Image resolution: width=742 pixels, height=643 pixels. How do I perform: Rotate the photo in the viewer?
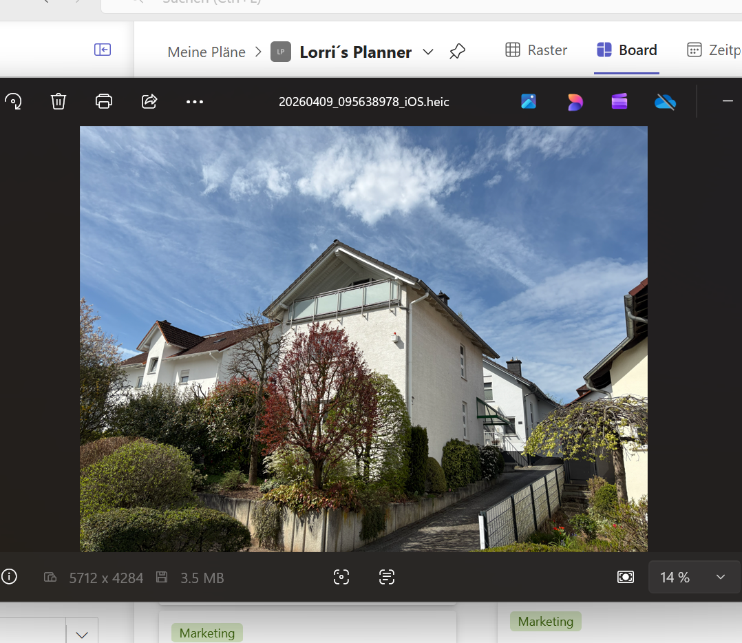(x=13, y=101)
